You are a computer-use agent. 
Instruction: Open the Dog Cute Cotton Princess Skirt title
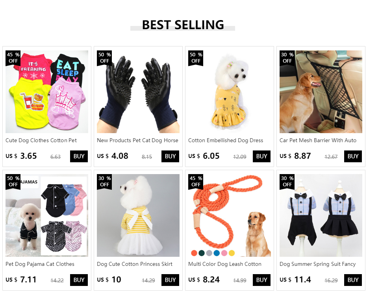135,264
